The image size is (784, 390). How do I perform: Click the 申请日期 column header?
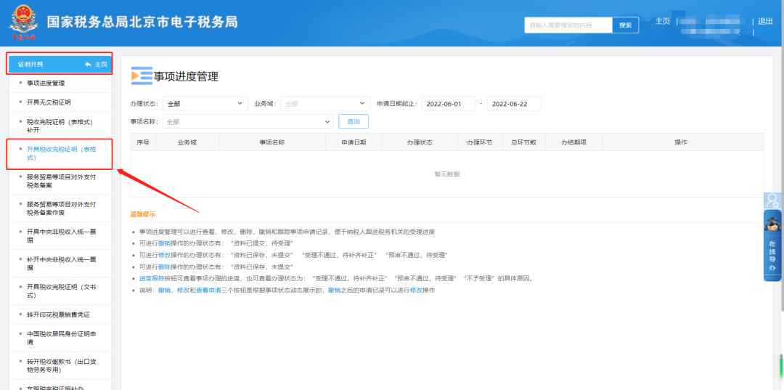pyautogui.click(x=354, y=142)
